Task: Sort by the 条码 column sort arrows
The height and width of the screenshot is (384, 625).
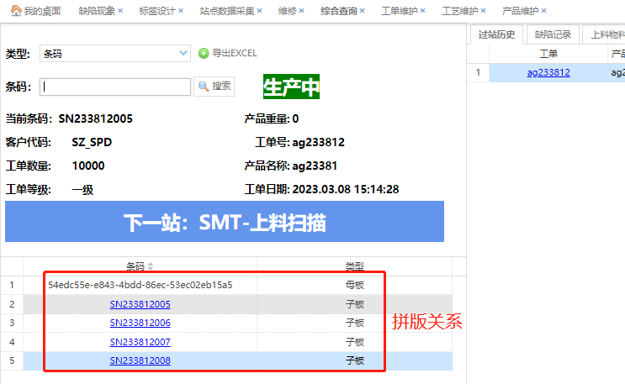Action: 151,266
